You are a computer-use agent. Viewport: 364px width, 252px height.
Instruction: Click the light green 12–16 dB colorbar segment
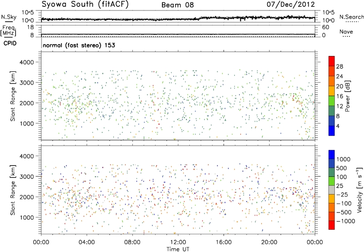click(x=332, y=101)
